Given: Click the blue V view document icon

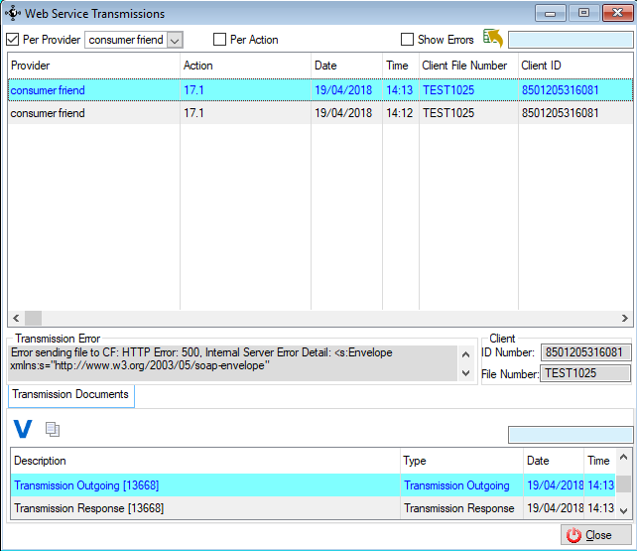Looking at the screenshot, I should pyautogui.click(x=23, y=429).
